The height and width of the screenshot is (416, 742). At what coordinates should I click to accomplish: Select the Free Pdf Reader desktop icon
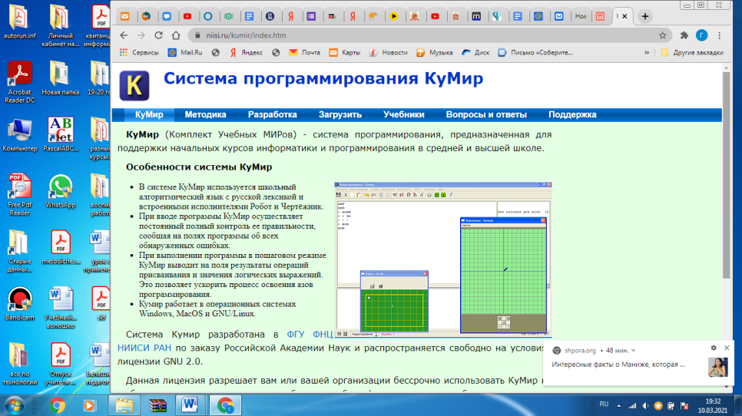(x=19, y=195)
